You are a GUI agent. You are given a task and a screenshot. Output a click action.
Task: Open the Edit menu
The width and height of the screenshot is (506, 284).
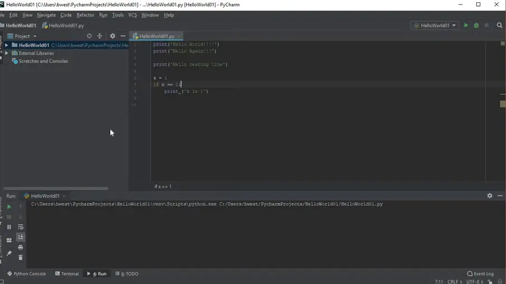pos(13,15)
